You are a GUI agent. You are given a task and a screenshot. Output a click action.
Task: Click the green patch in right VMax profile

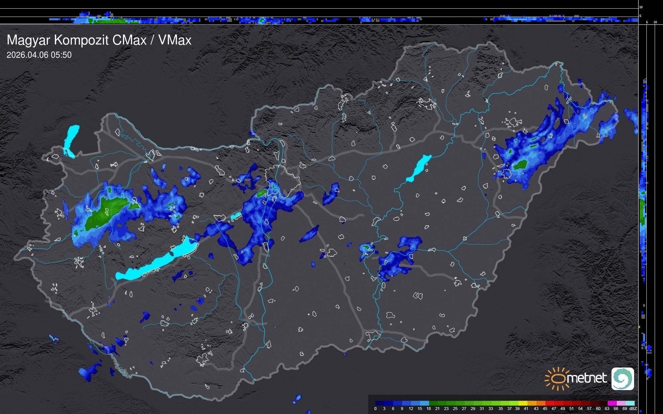(x=642, y=211)
